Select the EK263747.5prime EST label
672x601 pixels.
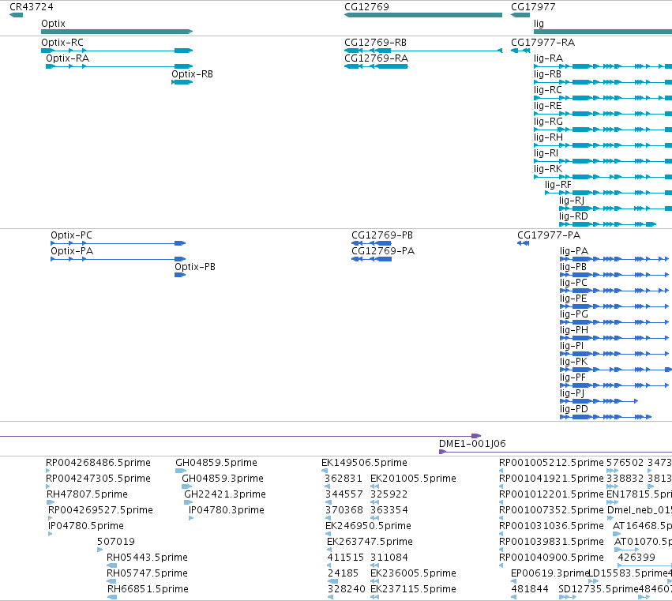[x=370, y=542]
